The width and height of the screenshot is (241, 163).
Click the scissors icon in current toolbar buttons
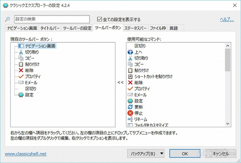click(x=21, y=52)
